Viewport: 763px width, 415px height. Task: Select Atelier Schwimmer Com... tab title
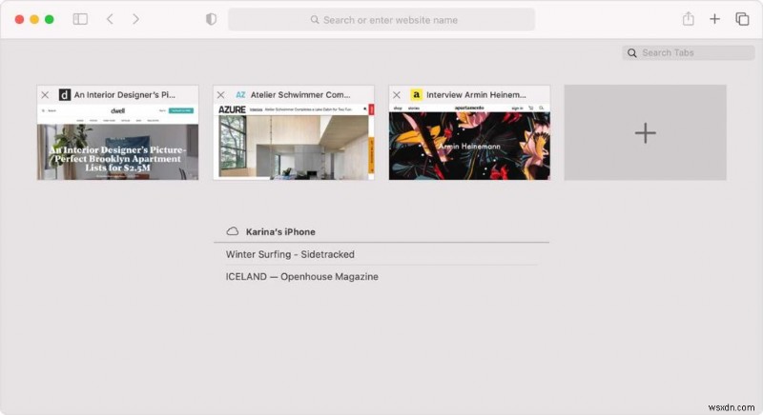click(300, 94)
